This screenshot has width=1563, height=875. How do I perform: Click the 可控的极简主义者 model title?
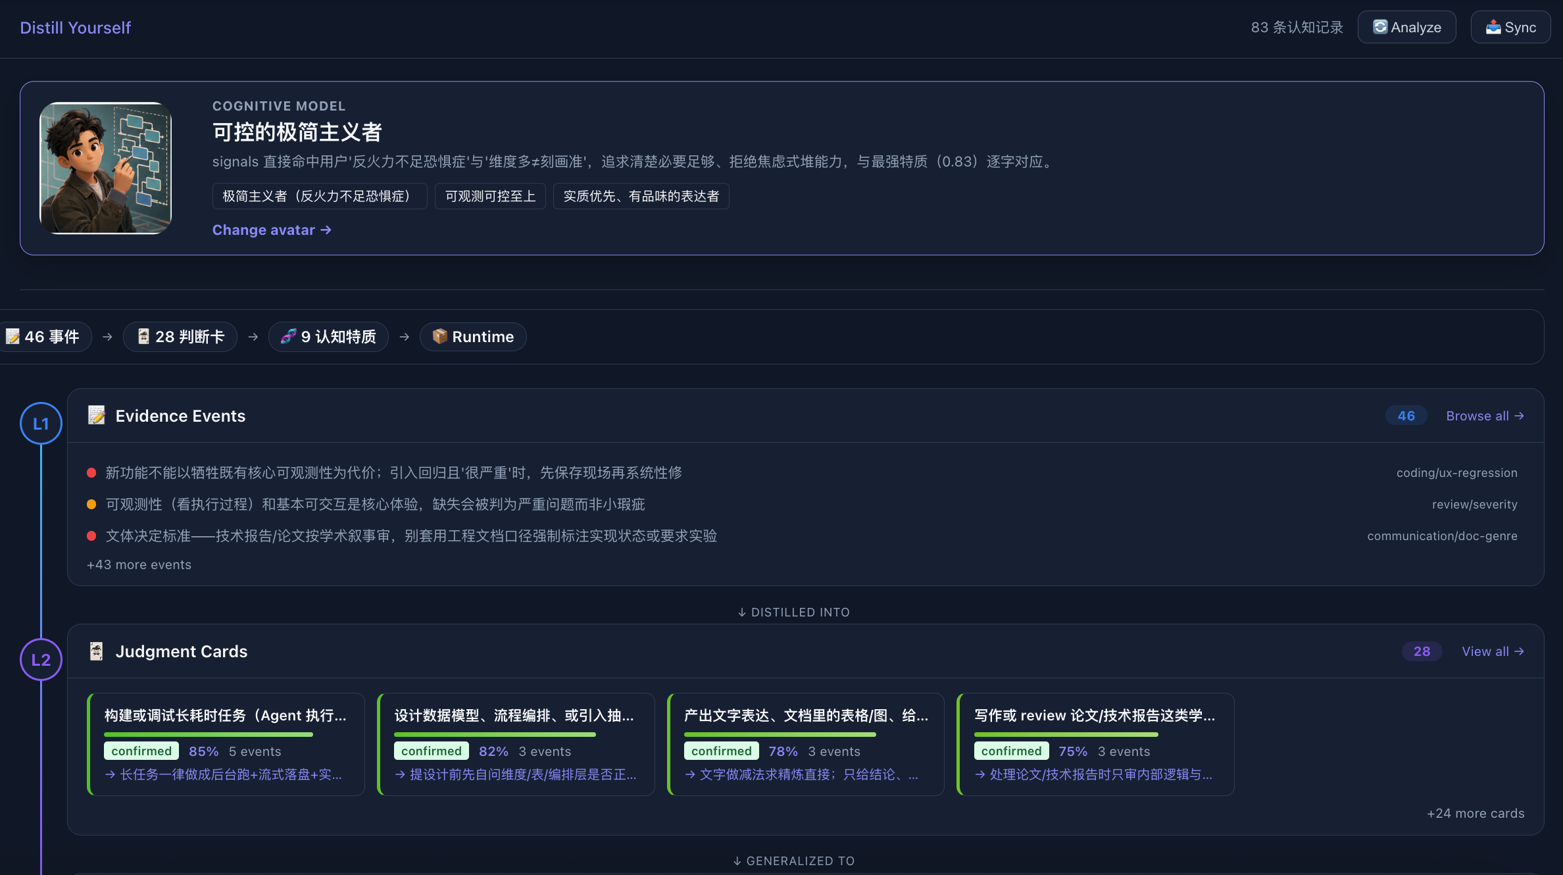point(297,132)
